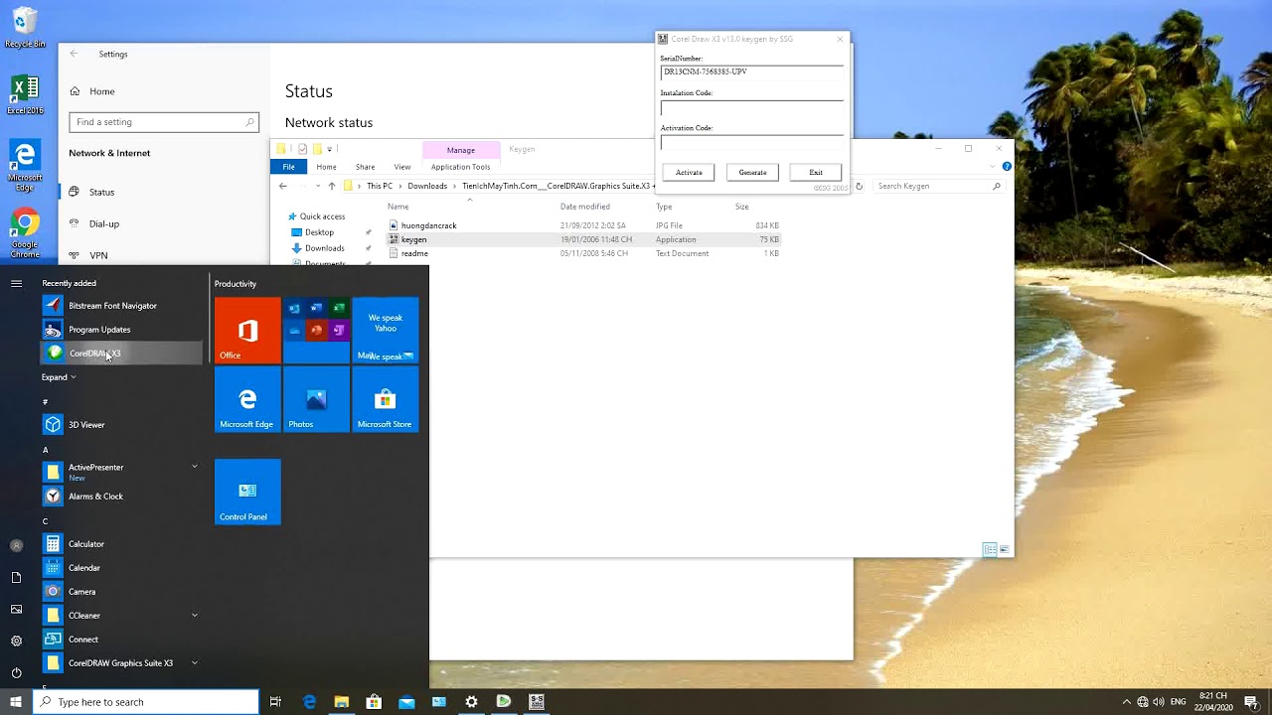This screenshot has height=715, width=1272.
Task: Launch CorelDRAW X3 from Recently added
Action: pos(121,354)
